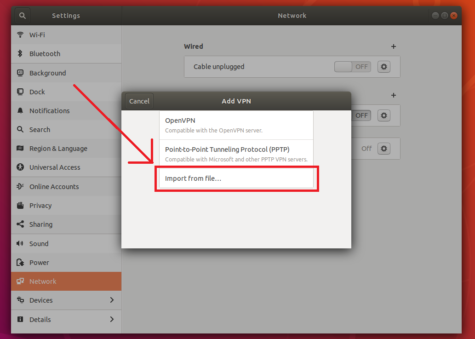Click the Notifications bell icon
475x339 pixels.
pyautogui.click(x=20, y=111)
